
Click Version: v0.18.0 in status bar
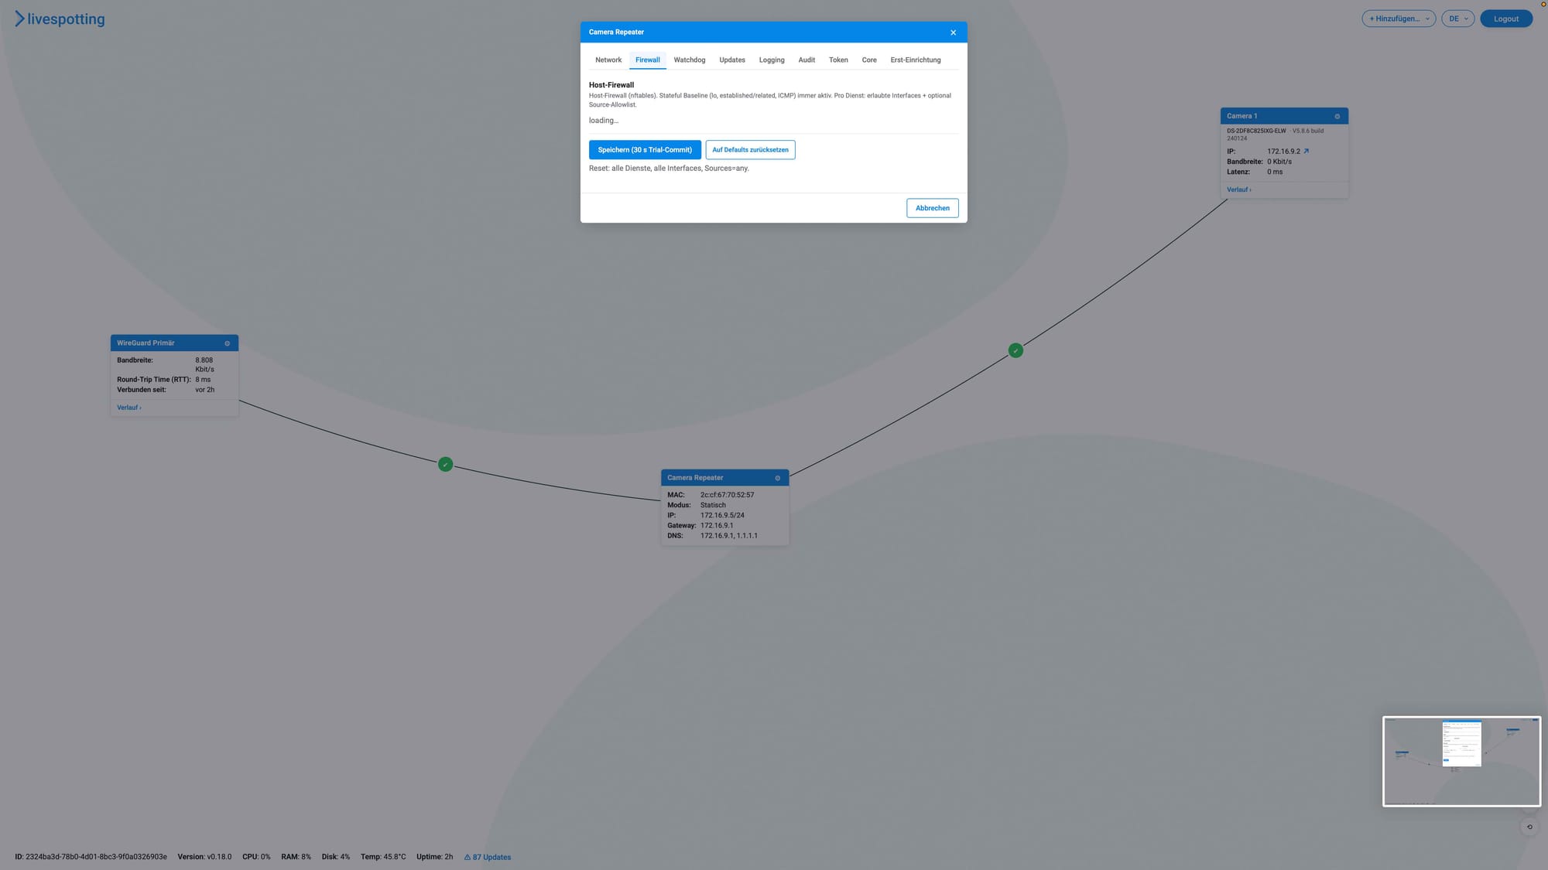204,857
